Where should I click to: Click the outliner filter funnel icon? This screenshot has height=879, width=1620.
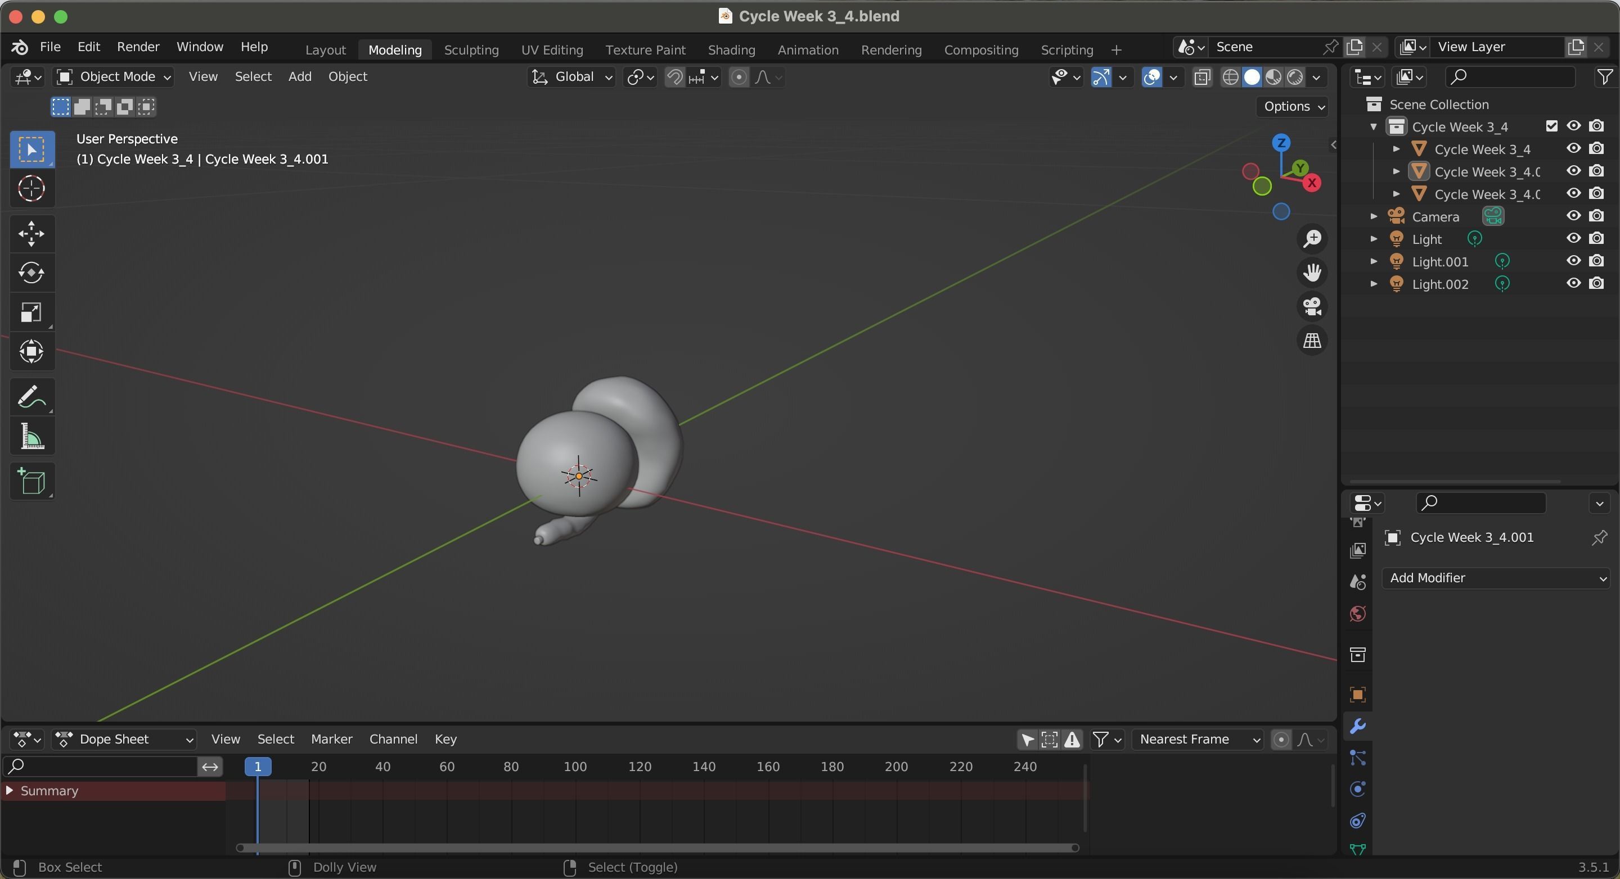coord(1604,76)
